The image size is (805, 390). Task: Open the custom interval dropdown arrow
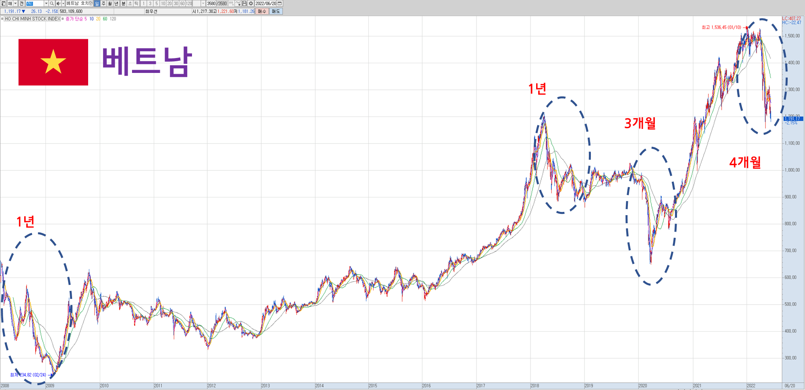pyautogui.click(x=203, y=3)
